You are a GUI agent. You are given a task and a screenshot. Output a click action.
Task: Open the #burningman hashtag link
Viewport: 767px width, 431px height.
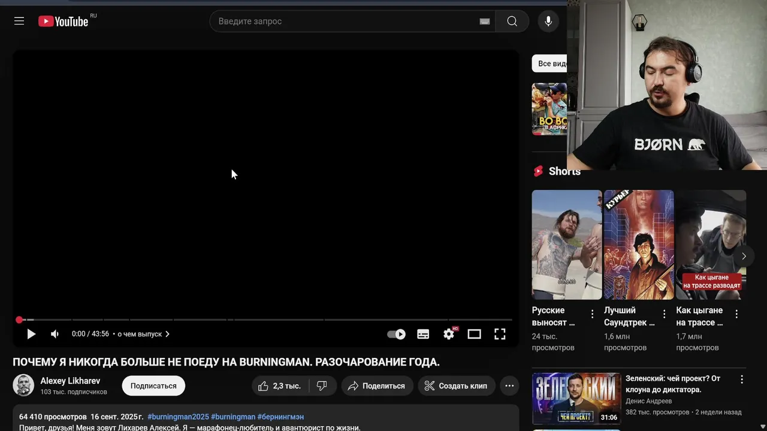pyautogui.click(x=233, y=417)
